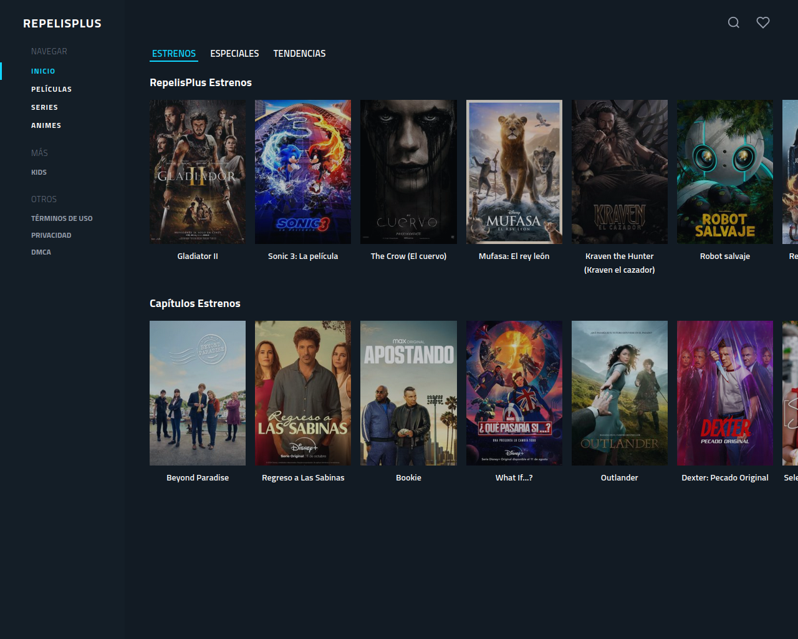Click 'Regreso a Las Sabinas' title text

303,478
